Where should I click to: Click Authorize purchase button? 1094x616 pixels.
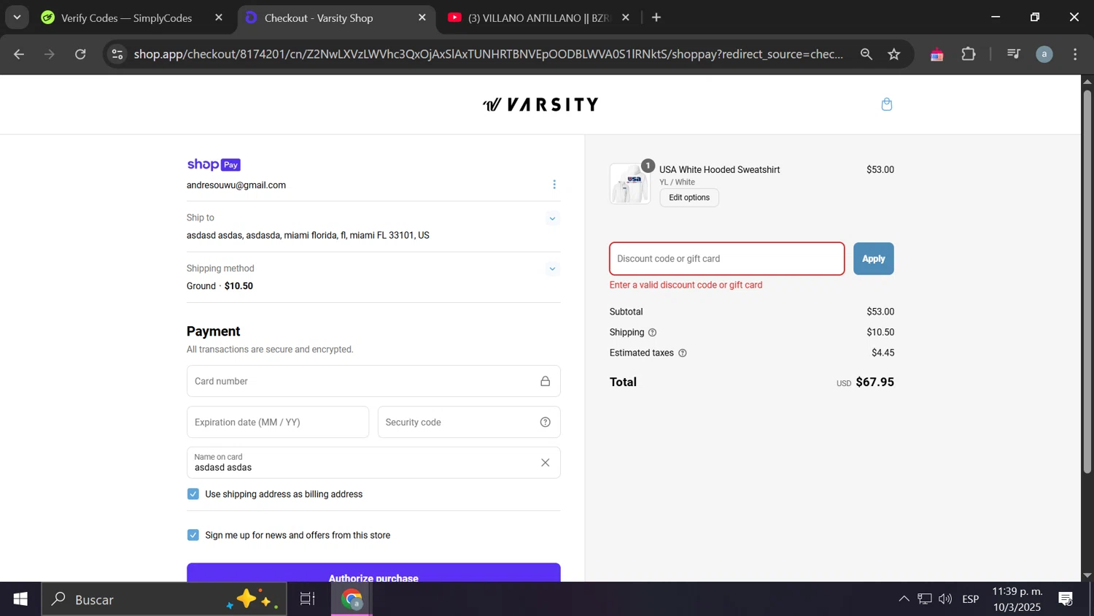click(373, 573)
